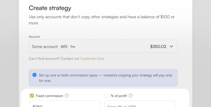Image resolution: width=211 pixels, height=107 pixels.
Task: Click the Pro badge in the account selector
Action: coord(73,47)
